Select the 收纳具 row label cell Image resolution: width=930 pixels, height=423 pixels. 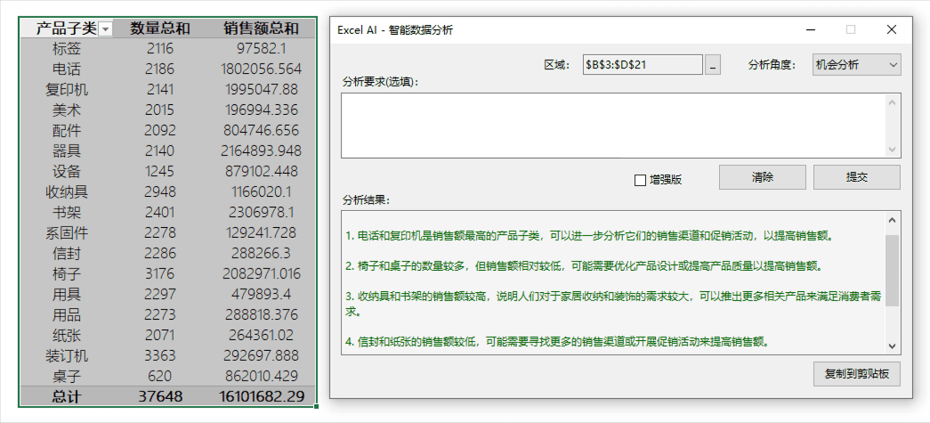tap(67, 191)
